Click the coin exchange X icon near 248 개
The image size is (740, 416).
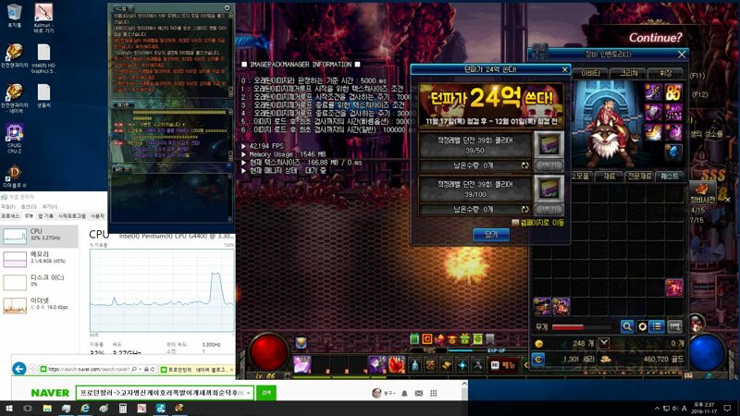pyautogui.click(x=604, y=343)
